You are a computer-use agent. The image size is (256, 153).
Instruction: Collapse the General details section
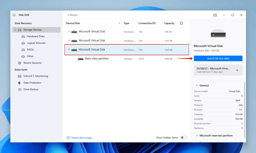(x=197, y=85)
